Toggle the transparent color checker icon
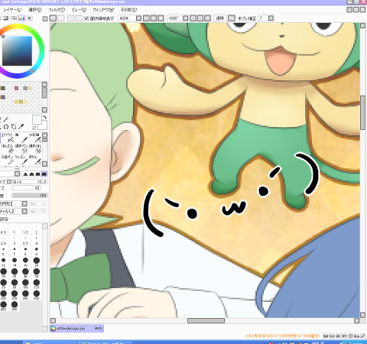Image resolution: width=367 pixels, height=344 pixels. 34,127
